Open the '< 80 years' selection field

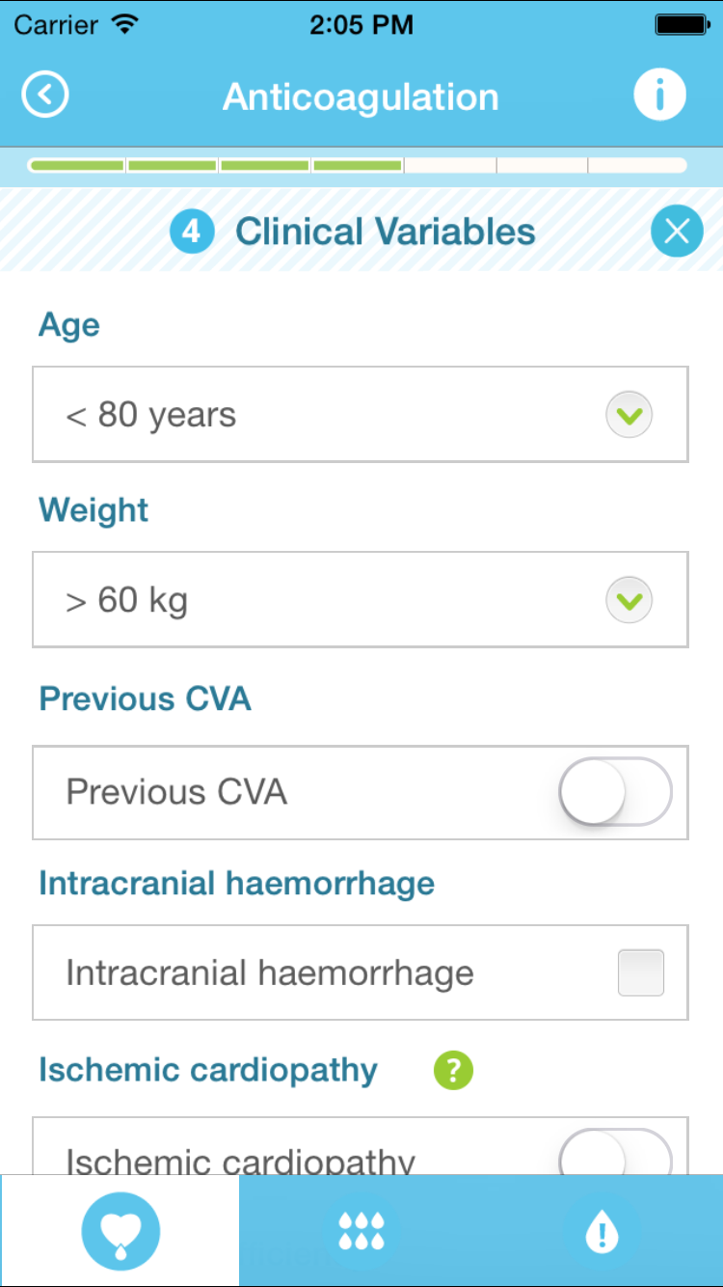[318, 415]
